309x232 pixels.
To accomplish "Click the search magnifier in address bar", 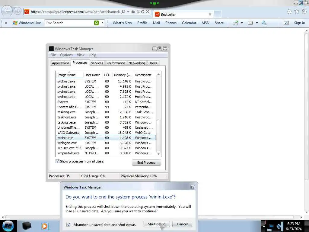I will click(123, 12).
